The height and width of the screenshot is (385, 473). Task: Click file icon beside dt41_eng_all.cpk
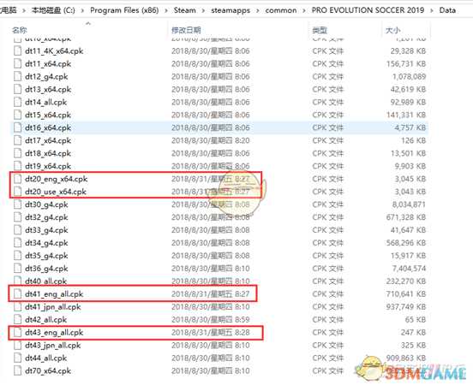tap(17, 294)
